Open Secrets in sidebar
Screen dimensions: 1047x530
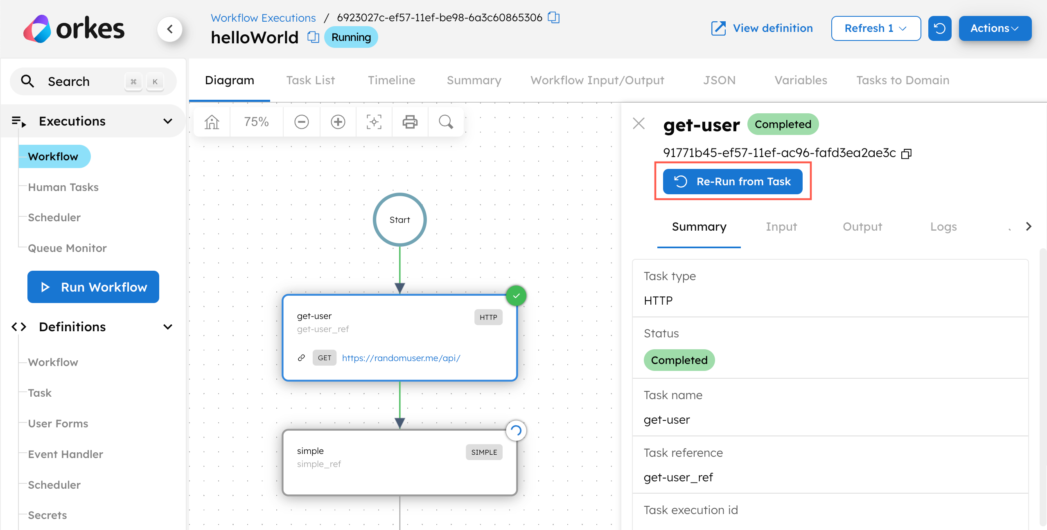47,515
